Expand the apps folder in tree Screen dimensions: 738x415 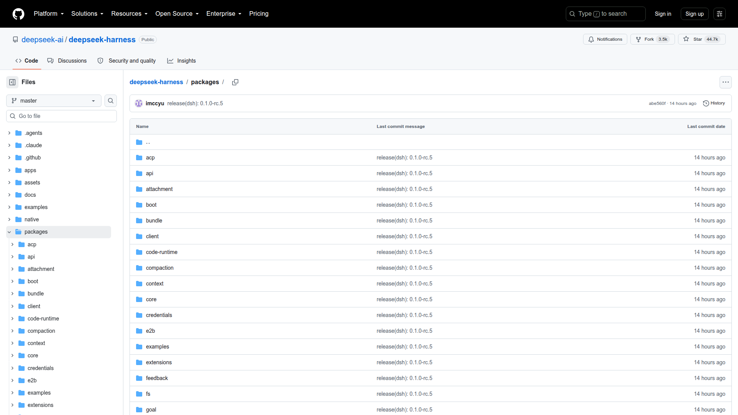coord(9,170)
